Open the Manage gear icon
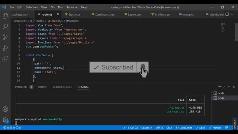The height and width of the screenshot is (134, 238). [x=5, y=120]
